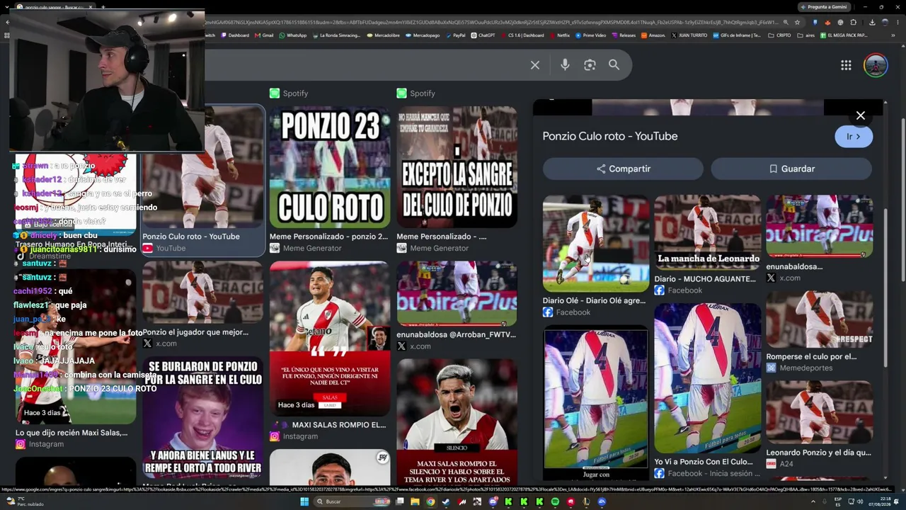Viewport: 906px width, 510px height.
Task: Open Discord from the taskbar
Action: click(493, 501)
